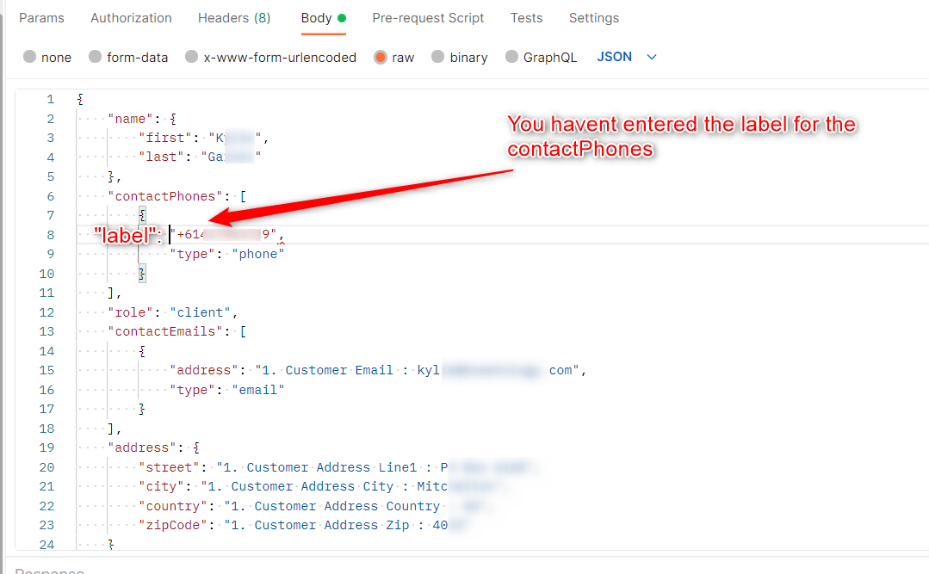Select the none body type radio

coord(29,57)
